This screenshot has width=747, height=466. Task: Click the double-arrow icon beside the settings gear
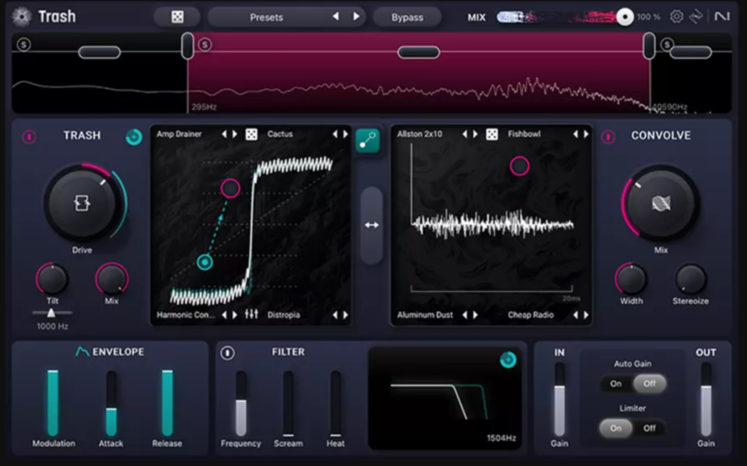coord(696,17)
